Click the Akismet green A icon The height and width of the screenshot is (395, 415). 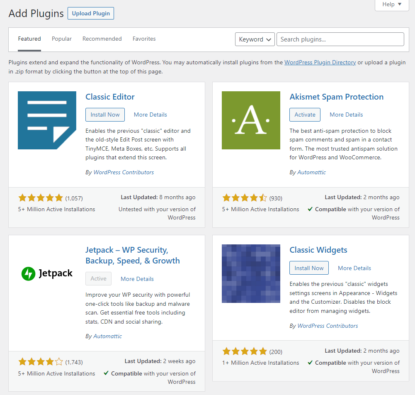coord(251,120)
